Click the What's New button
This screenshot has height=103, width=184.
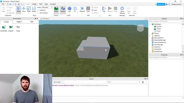click(161, 4)
